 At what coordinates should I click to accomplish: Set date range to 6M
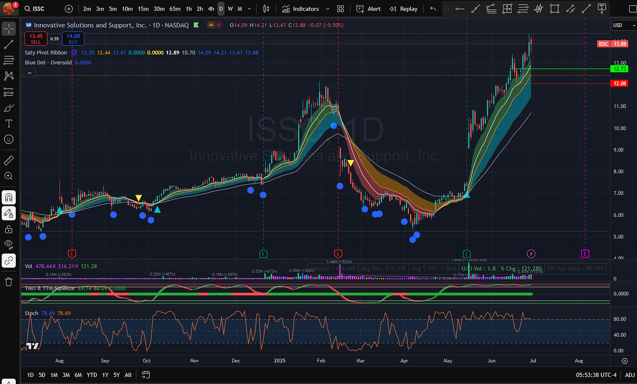point(78,375)
